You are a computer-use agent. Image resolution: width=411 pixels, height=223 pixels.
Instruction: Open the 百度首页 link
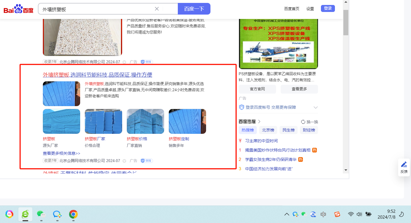click(x=292, y=9)
